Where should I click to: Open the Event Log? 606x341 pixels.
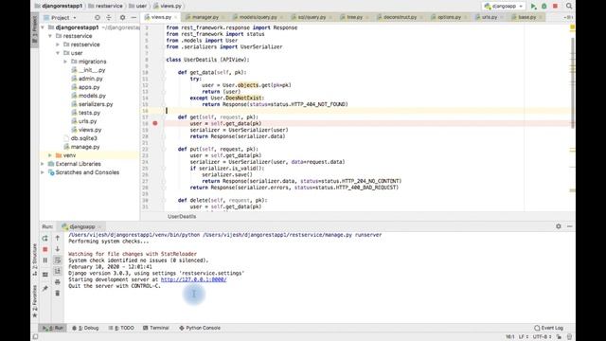click(x=549, y=328)
